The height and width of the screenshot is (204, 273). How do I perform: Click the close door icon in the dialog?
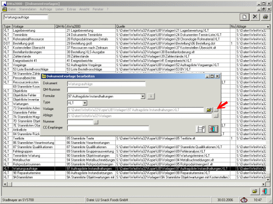213,129
